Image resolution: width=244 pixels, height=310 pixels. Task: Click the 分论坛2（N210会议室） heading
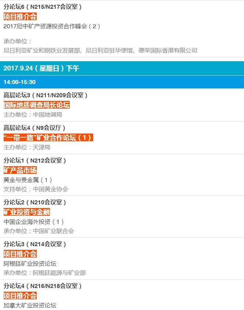pos(35,202)
